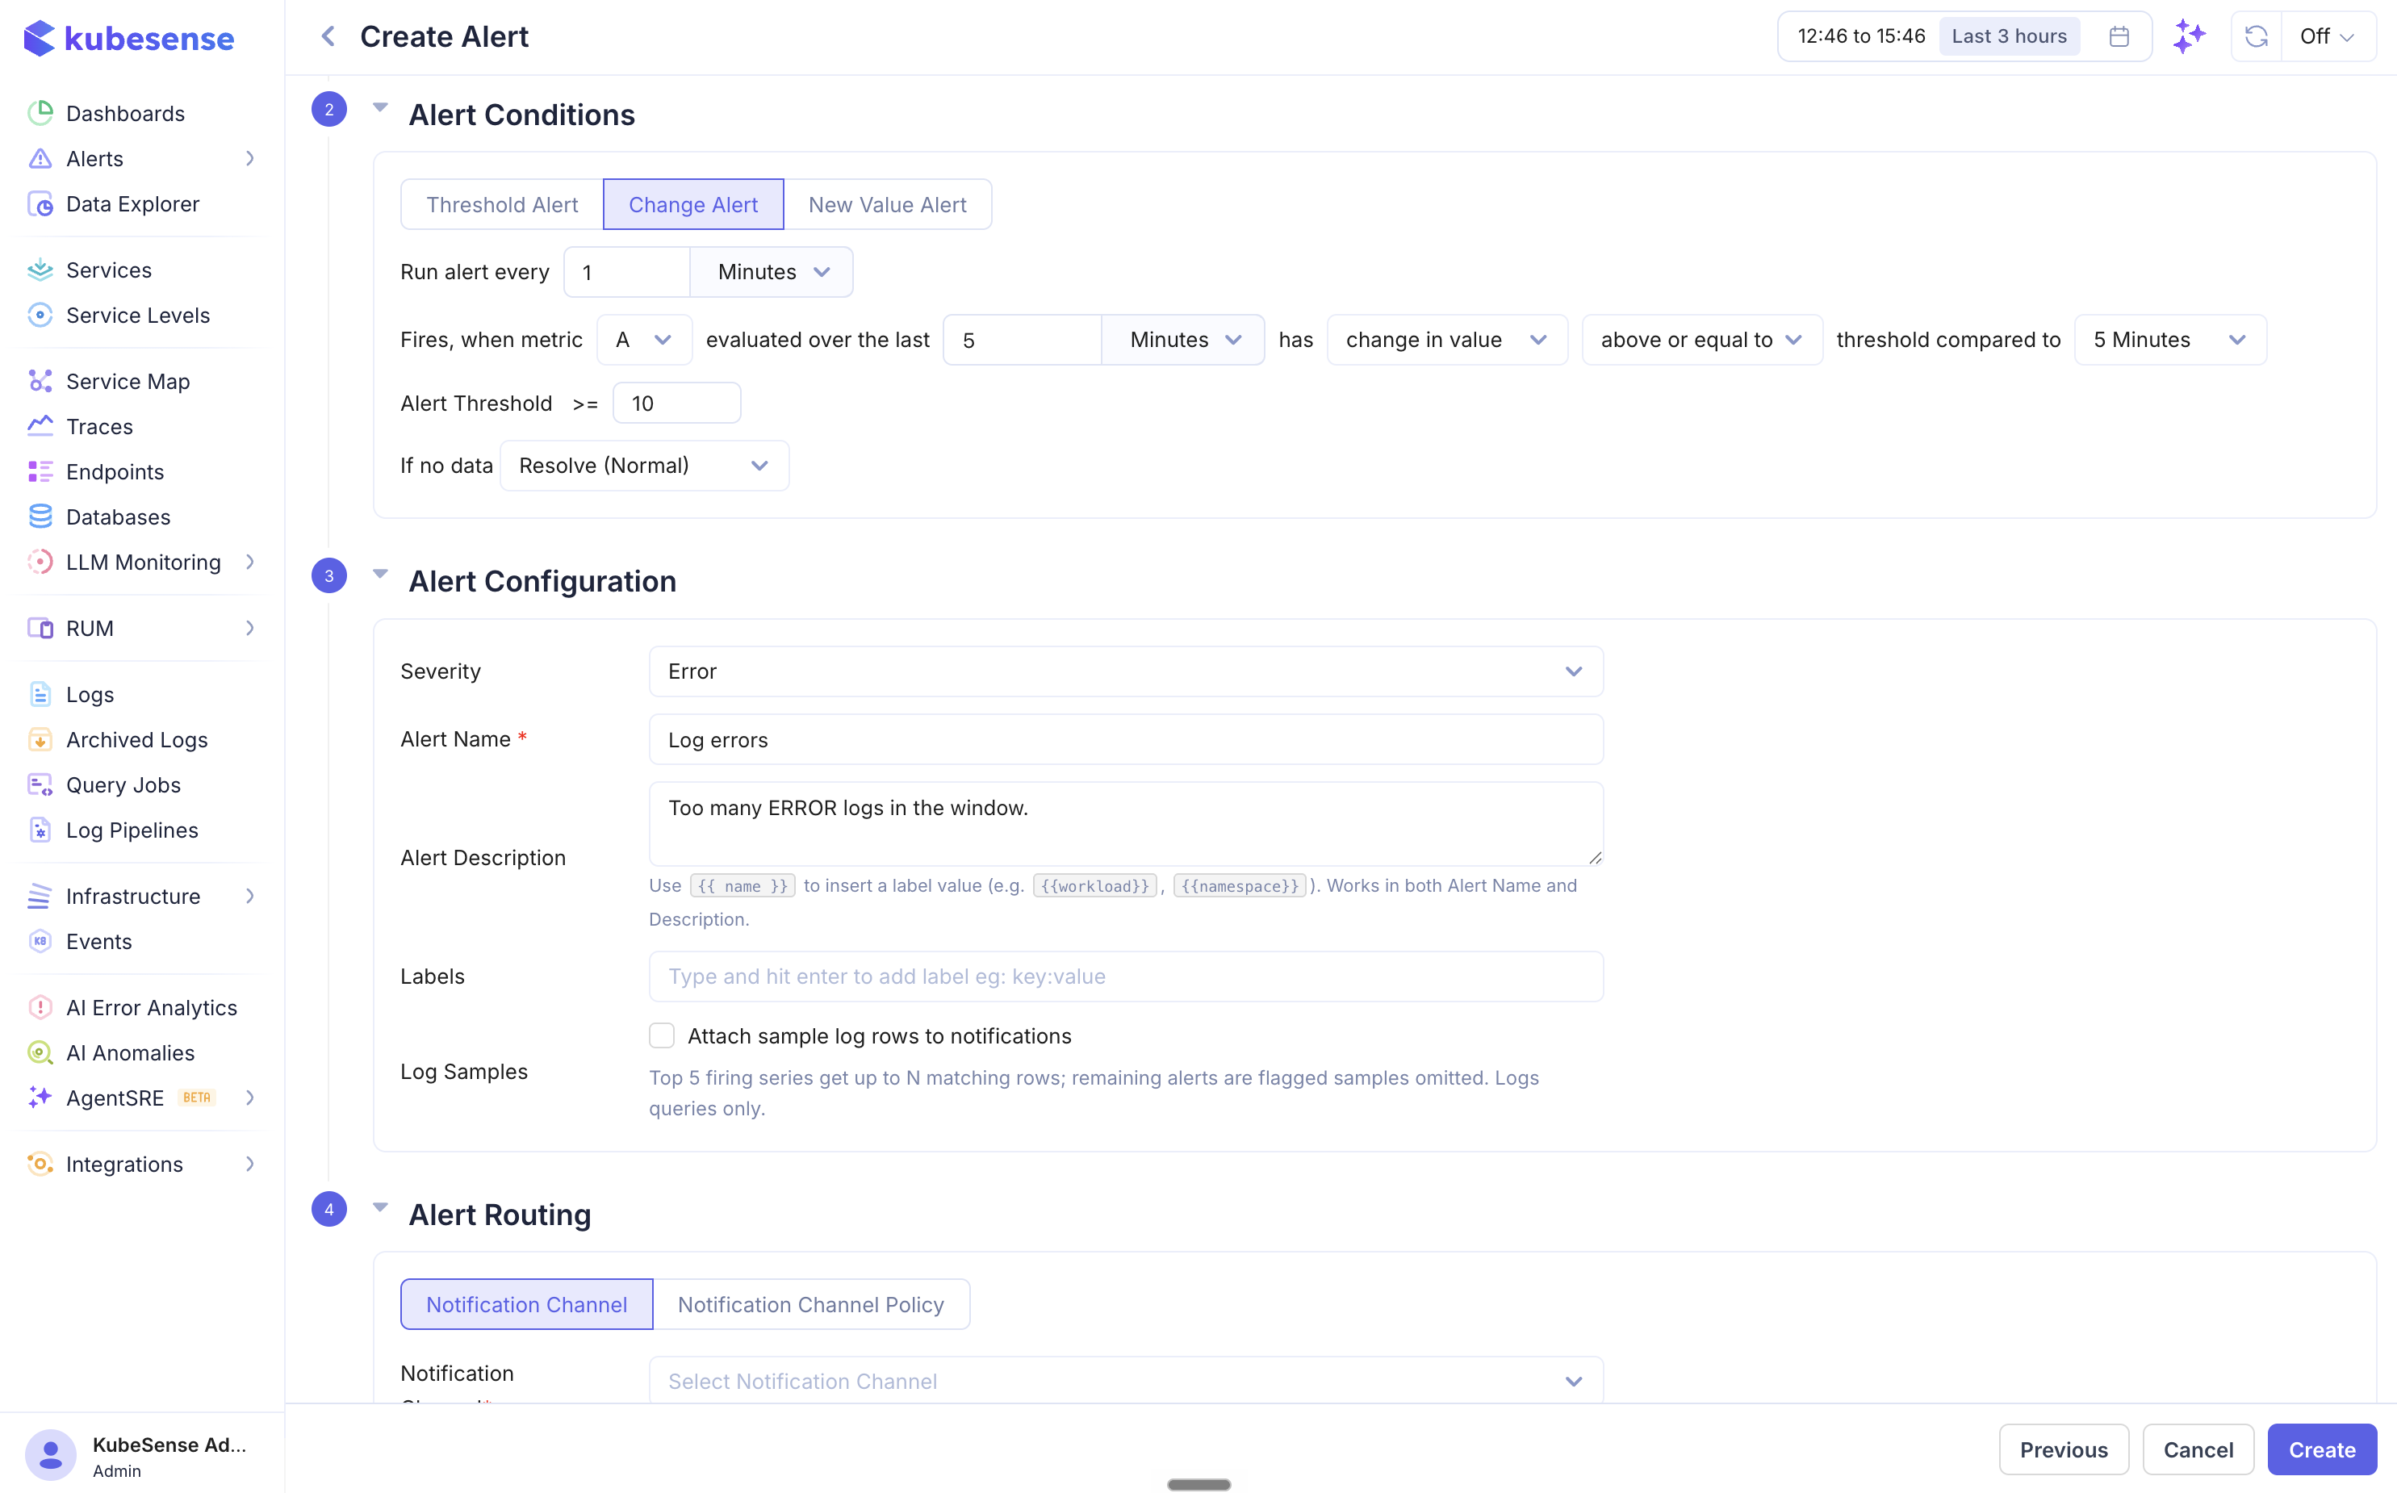
Task: Click the Run alert every number field
Action: coord(627,271)
